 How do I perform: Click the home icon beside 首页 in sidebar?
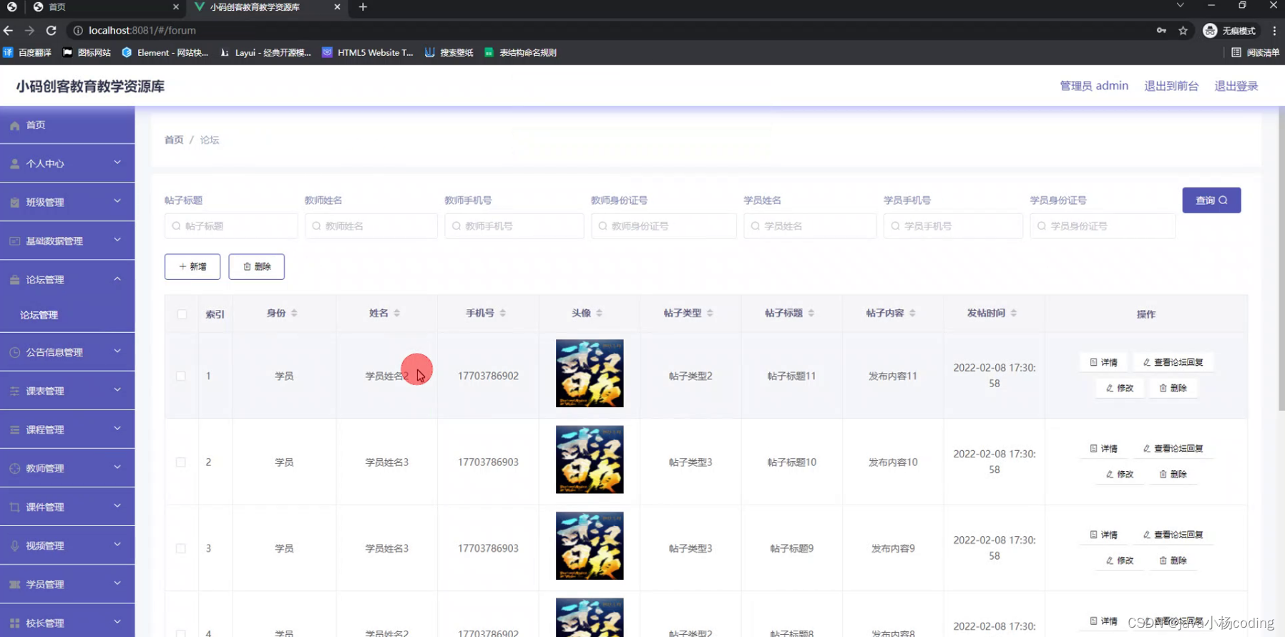tap(14, 125)
